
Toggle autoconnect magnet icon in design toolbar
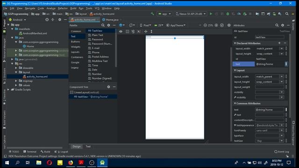tap(133, 31)
